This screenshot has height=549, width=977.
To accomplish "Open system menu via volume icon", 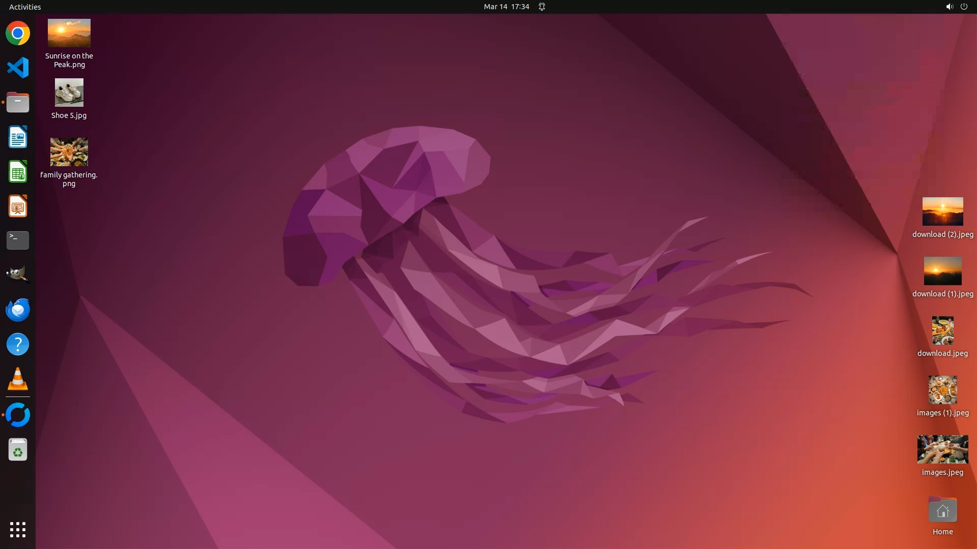I will (x=949, y=7).
